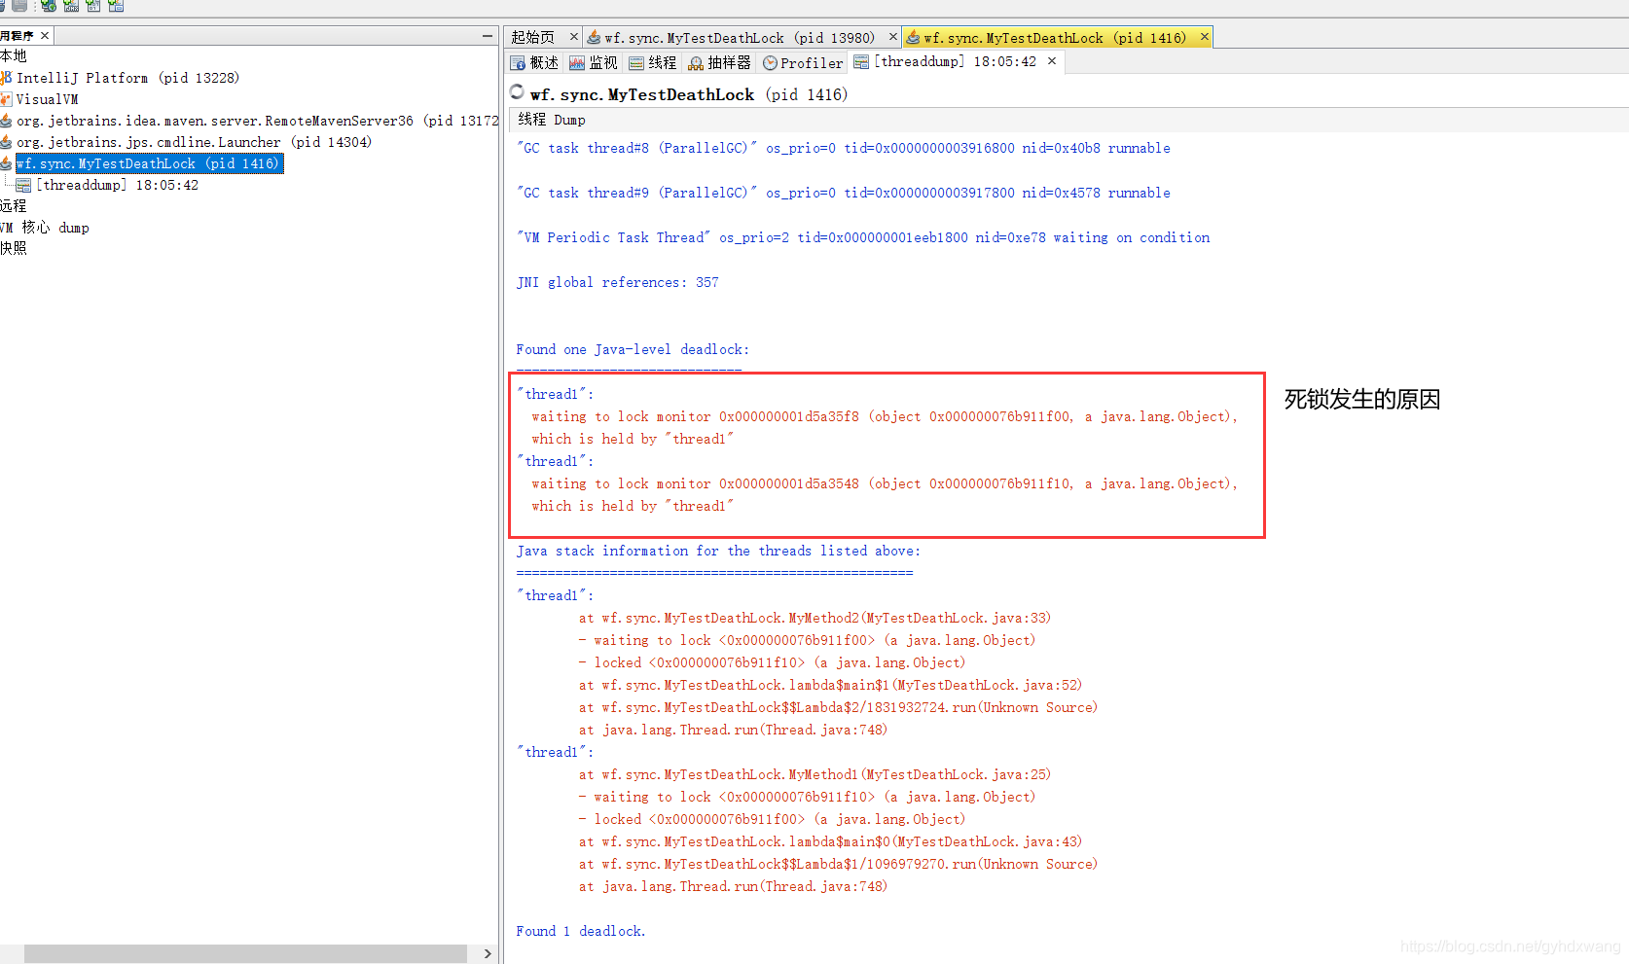Viewport: 1629px width, 964px height.
Task: Minimize the Applications side panel
Action: [x=488, y=36]
